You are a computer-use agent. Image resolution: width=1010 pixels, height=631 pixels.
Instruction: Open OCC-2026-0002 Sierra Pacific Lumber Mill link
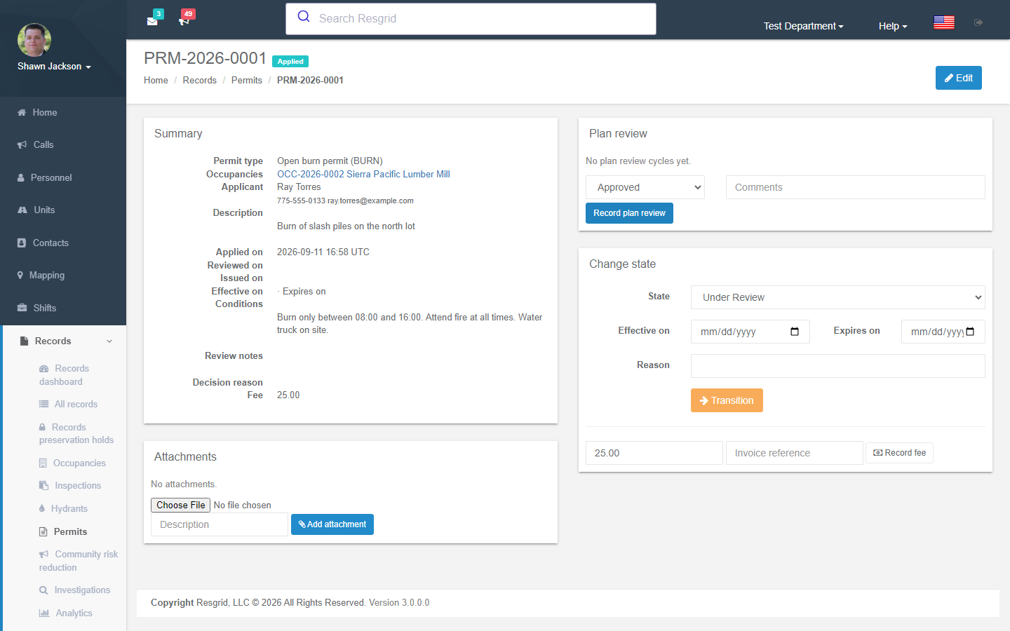[x=363, y=175]
